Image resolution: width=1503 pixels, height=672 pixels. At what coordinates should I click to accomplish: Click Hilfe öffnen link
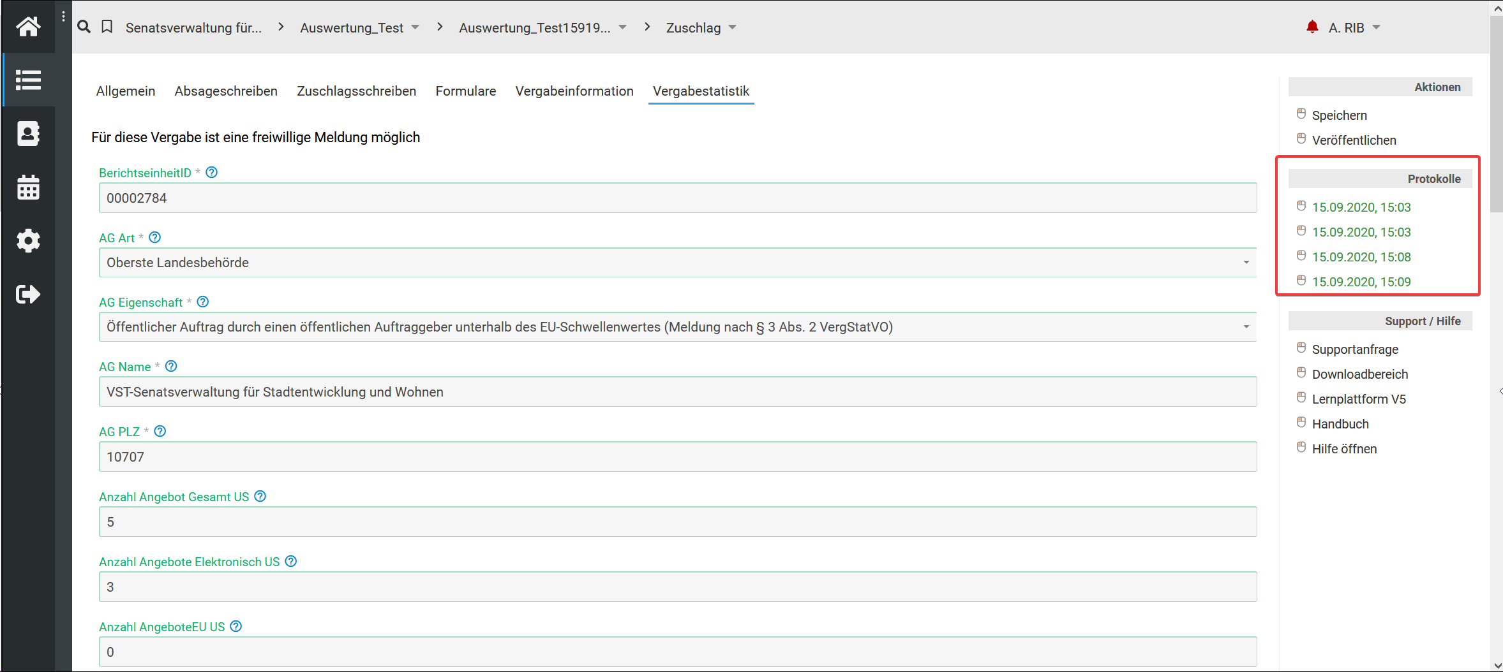pos(1344,449)
